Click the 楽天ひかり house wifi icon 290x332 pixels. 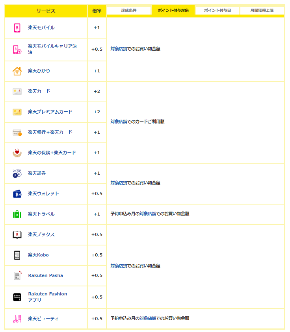tap(17, 71)
